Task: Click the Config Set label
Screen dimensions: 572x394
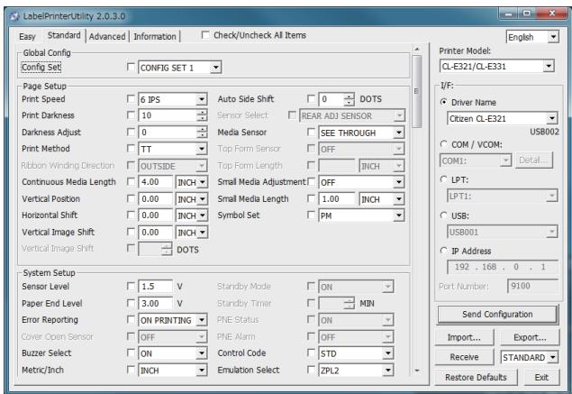Action: click(41, 68)
